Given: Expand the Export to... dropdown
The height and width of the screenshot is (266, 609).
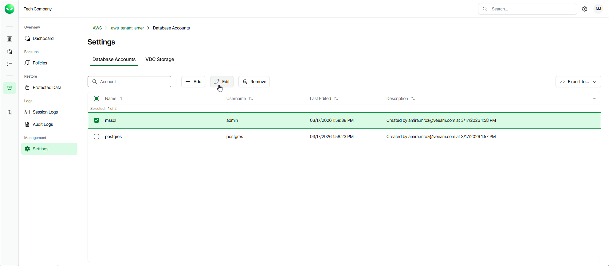Looking at the screenshot, I should click(x=578, y=82).
